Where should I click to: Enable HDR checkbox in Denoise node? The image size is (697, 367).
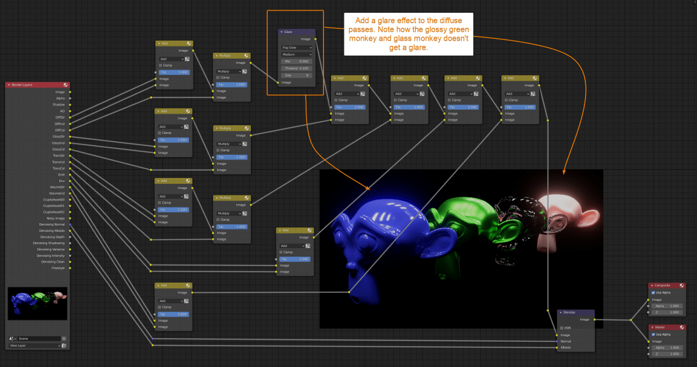pyautogui.click(x=562, y=328)
